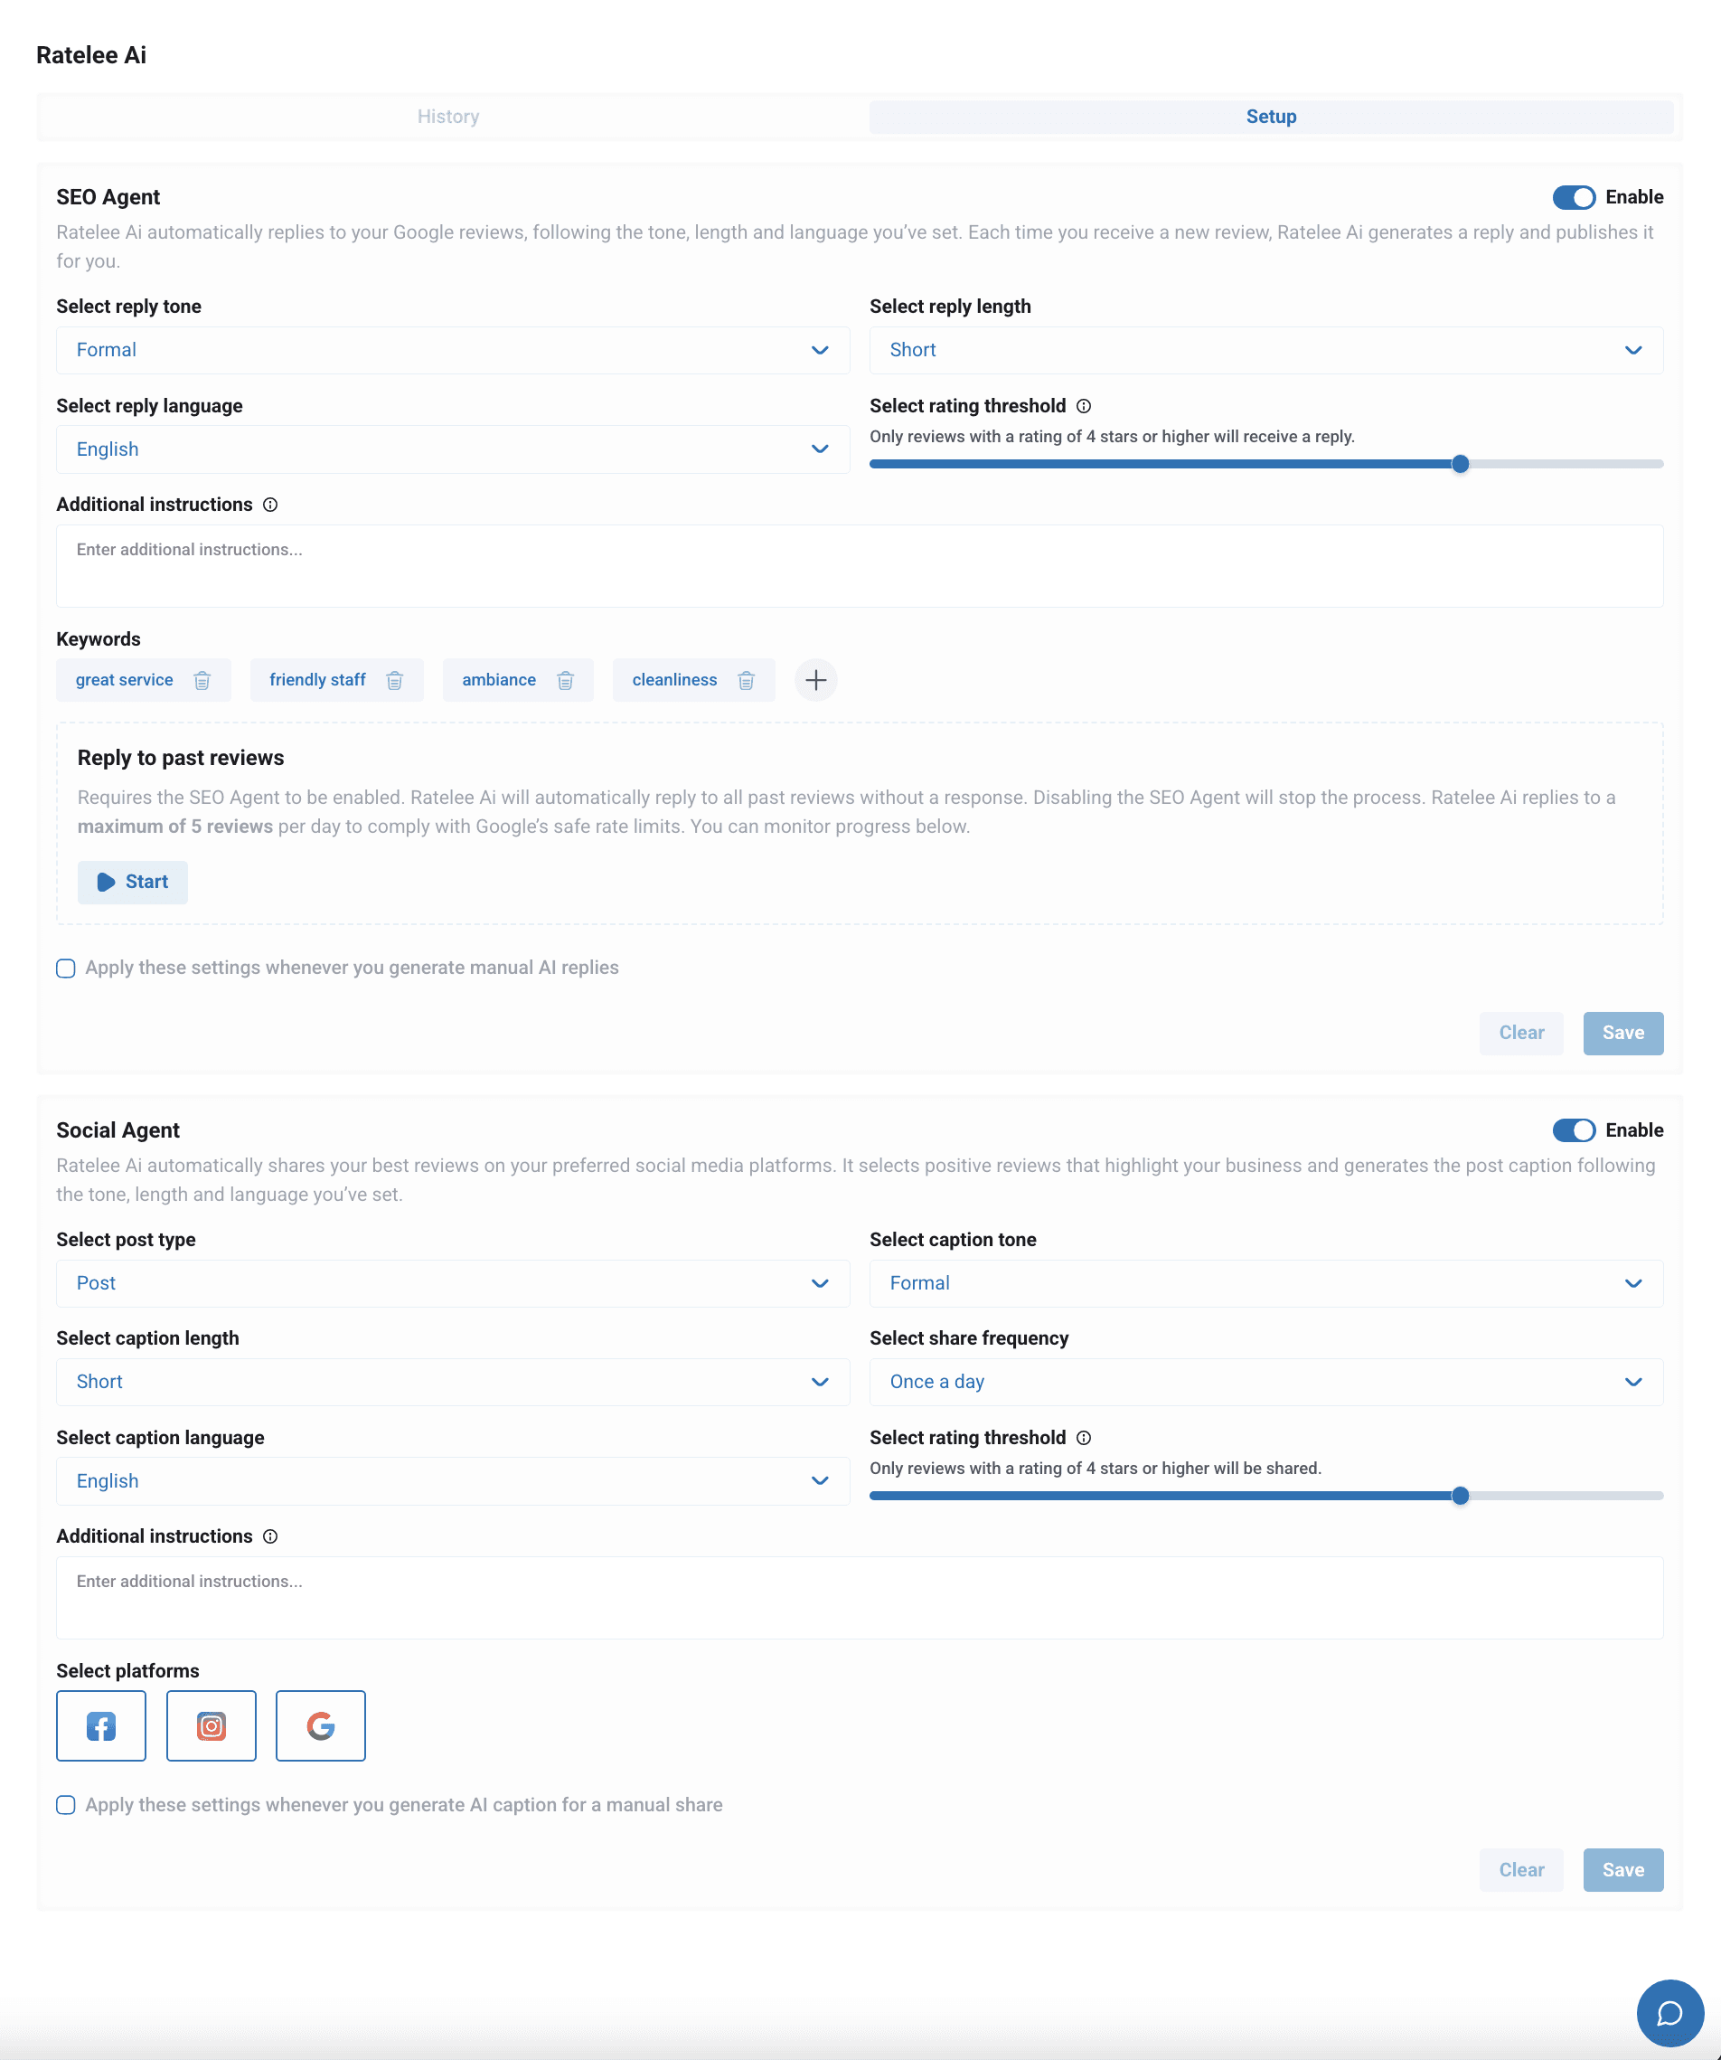Select Instagram as a sharing platform
This screenshot has height=2060, width=1721.
click(x=211, y=1726)
